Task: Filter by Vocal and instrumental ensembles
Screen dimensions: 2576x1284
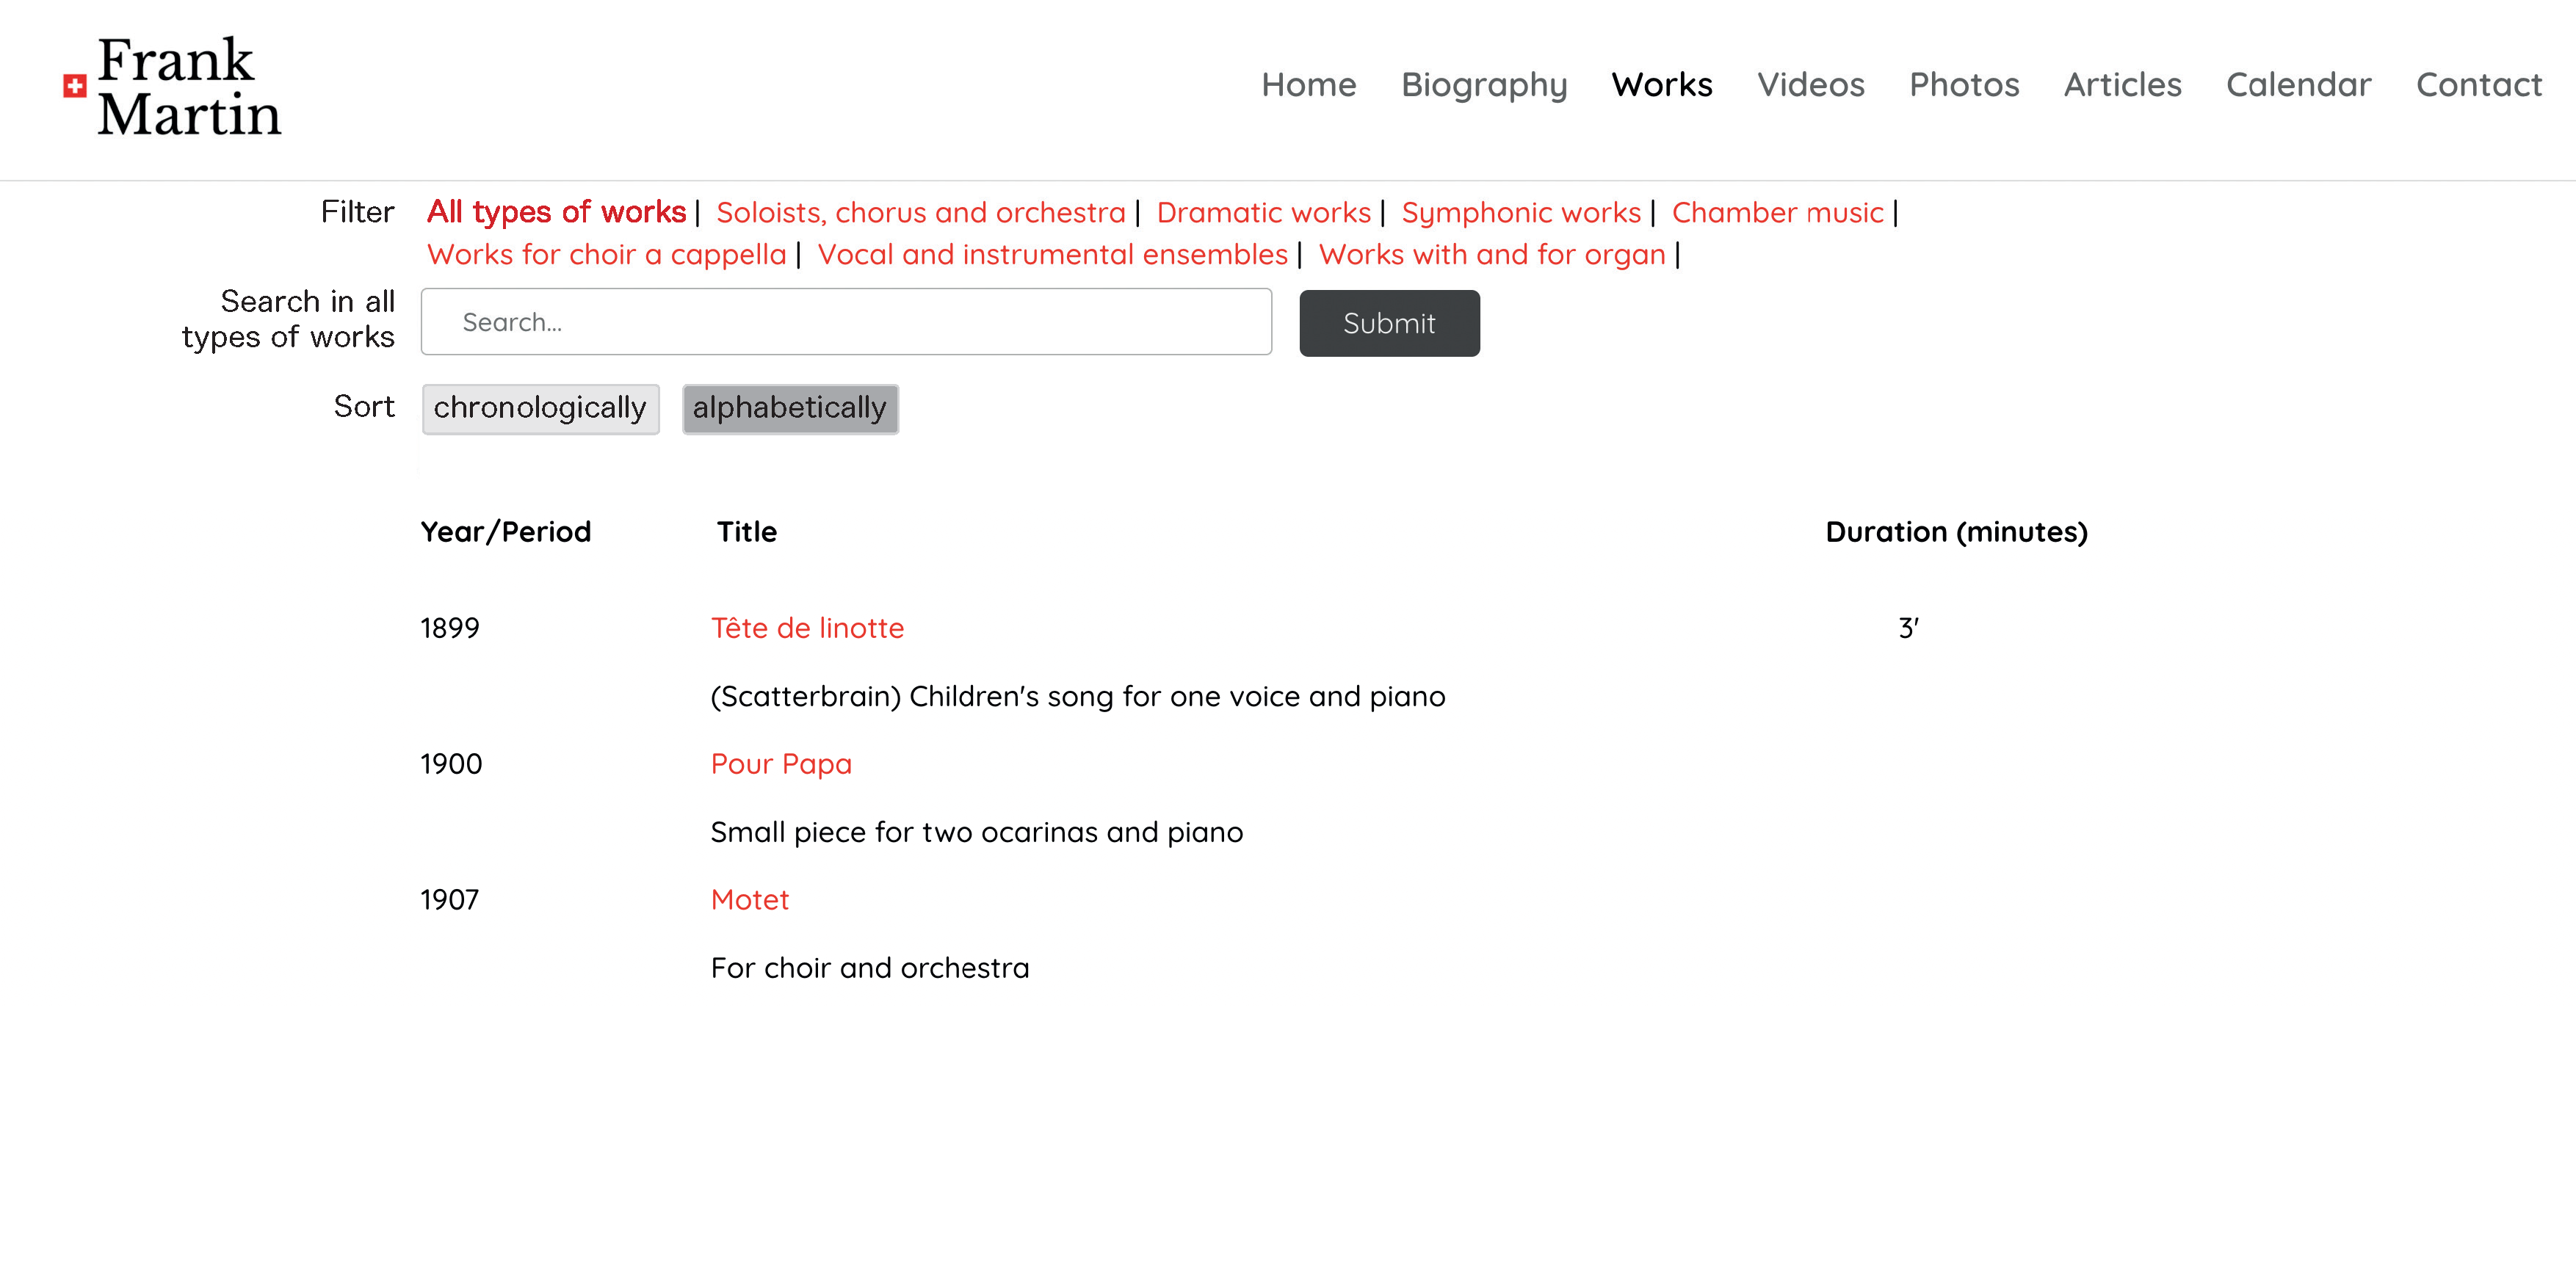Action: coord(1053,255)
